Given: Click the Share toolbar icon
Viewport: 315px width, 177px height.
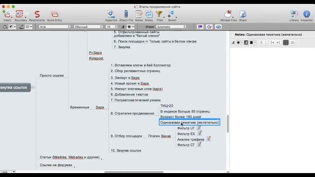Looking at the screenshot, I should pos(243,14).
